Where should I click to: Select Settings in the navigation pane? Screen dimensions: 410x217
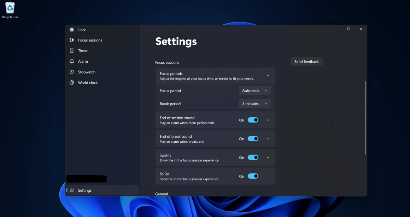[x=85, y=190]
